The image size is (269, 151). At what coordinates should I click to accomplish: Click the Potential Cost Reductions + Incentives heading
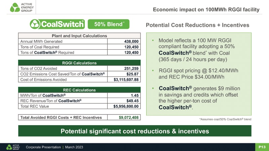pos(197,25)
